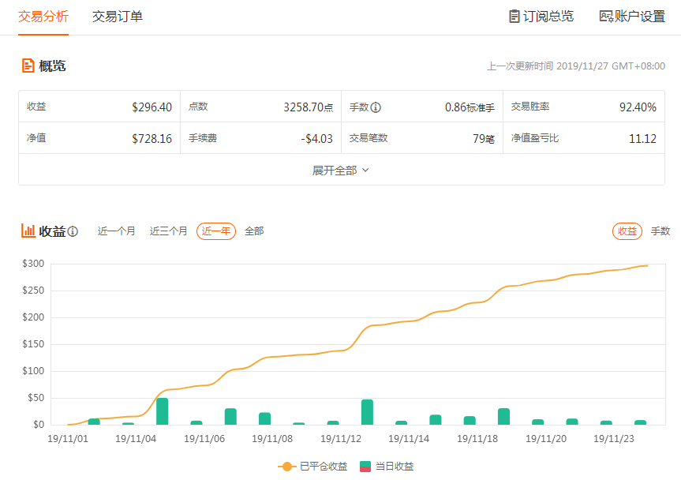Viewport: 681px width, 480px height.
Task: Click the 收益 bar chart icon
Action: coord(28,231)
